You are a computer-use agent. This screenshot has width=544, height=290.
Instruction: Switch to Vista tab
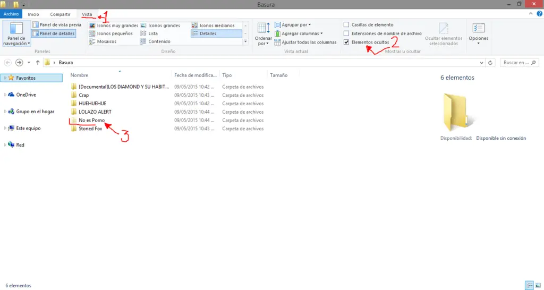tap(87, 14)
